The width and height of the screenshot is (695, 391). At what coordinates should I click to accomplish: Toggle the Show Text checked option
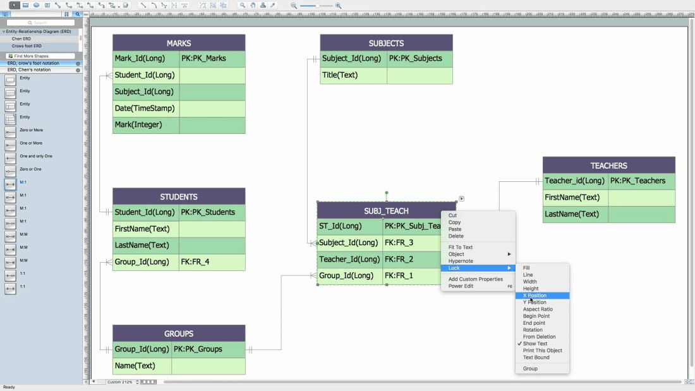point(535,344)
